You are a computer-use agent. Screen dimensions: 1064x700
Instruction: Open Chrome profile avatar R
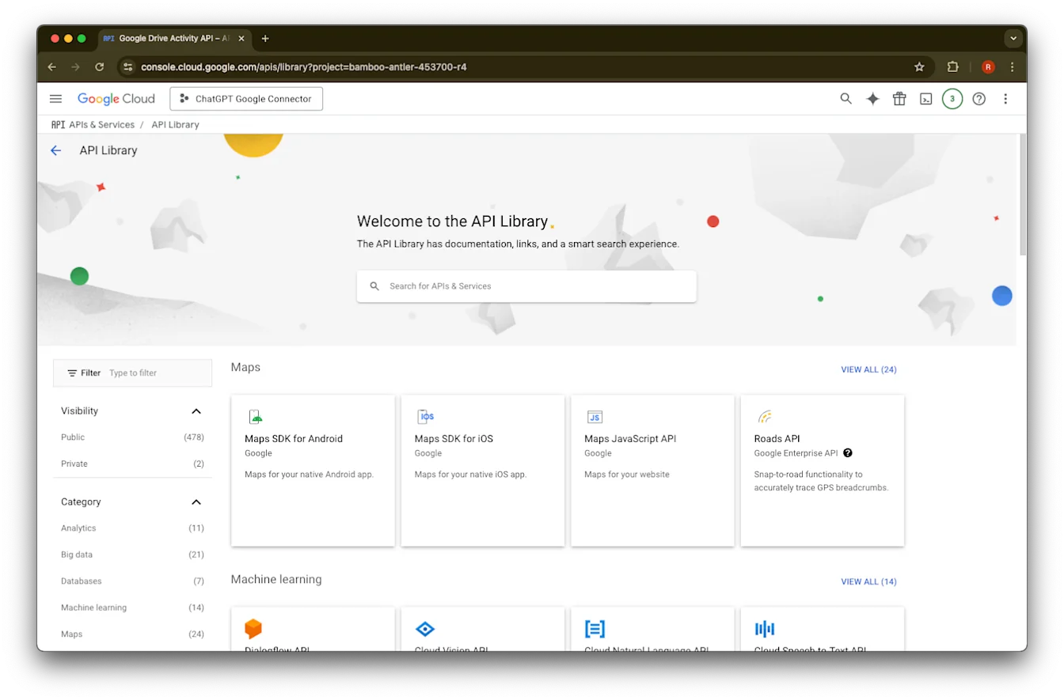988,67
